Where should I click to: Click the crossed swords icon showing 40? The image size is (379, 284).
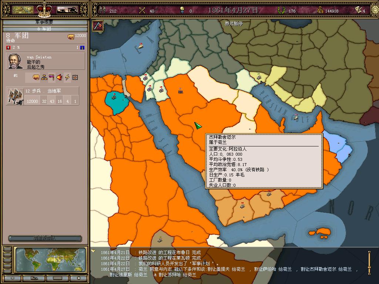pos(142,10)
